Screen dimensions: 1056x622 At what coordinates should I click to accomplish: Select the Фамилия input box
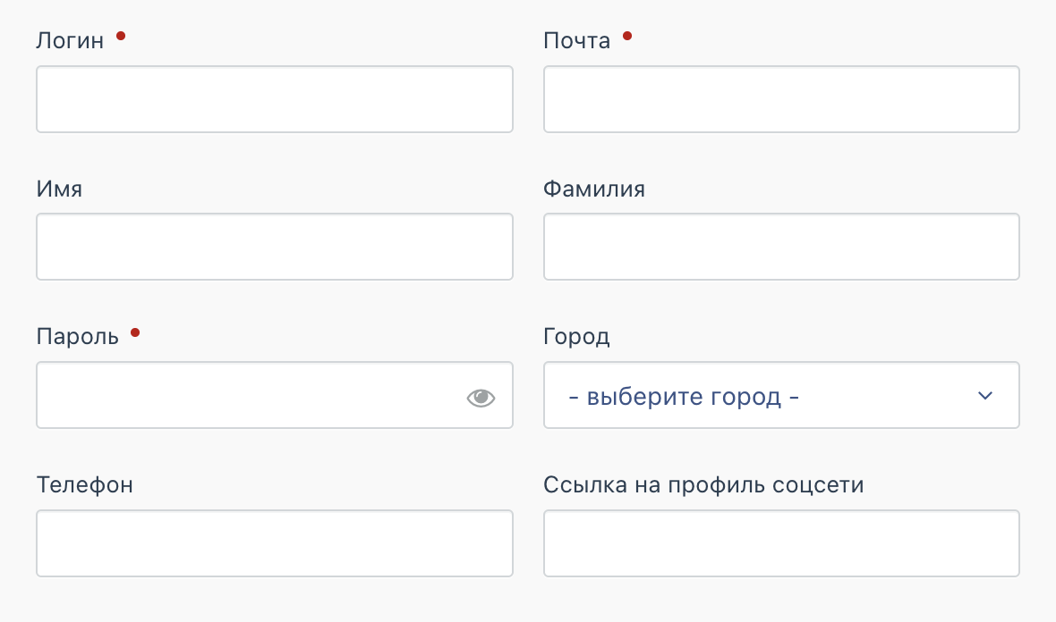point(781,247)
